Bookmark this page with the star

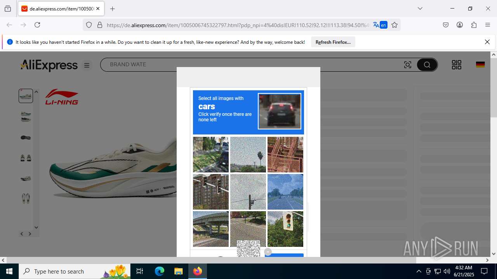click(x=394, y=25)
